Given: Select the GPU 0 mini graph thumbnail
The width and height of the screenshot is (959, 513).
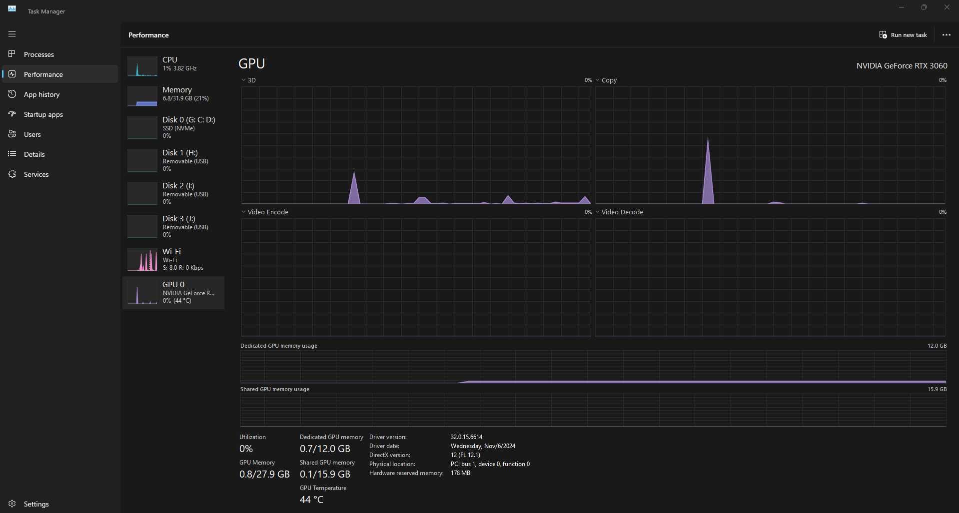Looking at the screenshot, I should coord(142,293).
